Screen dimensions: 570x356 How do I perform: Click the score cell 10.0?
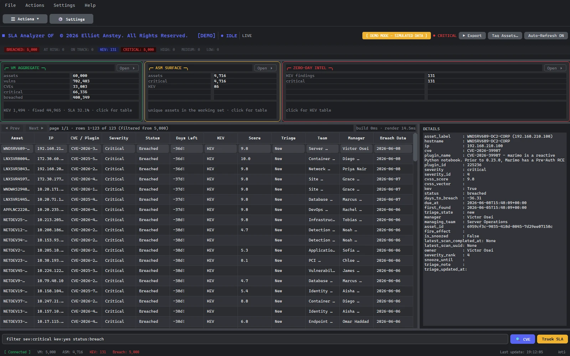click(254, 159)
